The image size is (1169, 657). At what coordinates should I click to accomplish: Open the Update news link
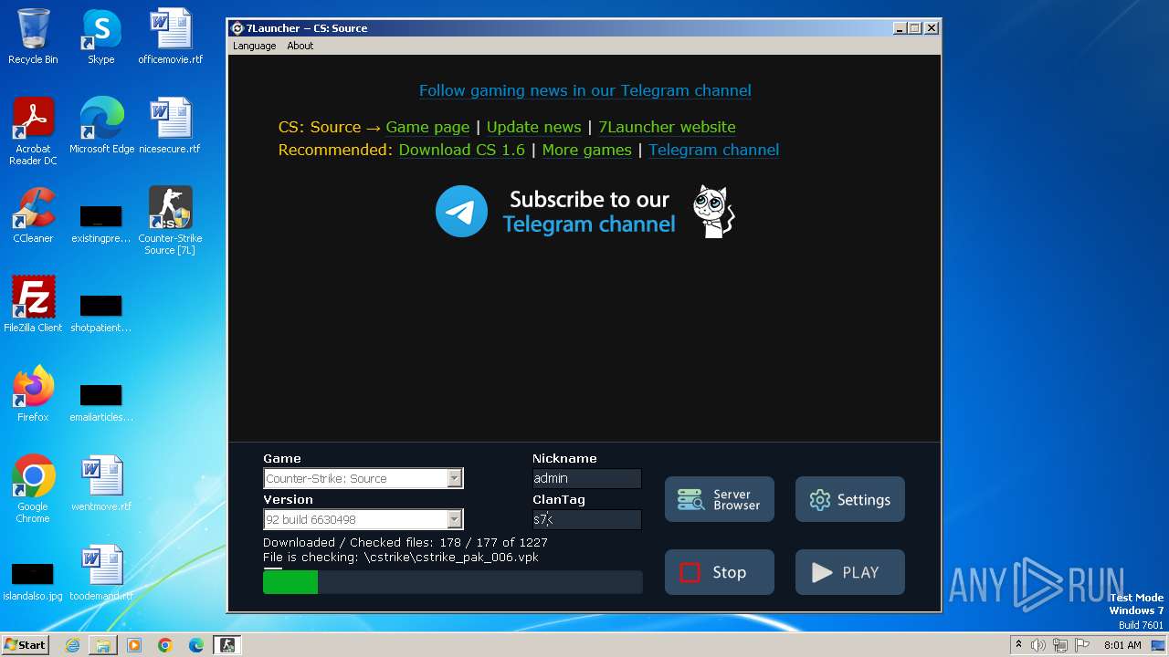coord(533,127)
